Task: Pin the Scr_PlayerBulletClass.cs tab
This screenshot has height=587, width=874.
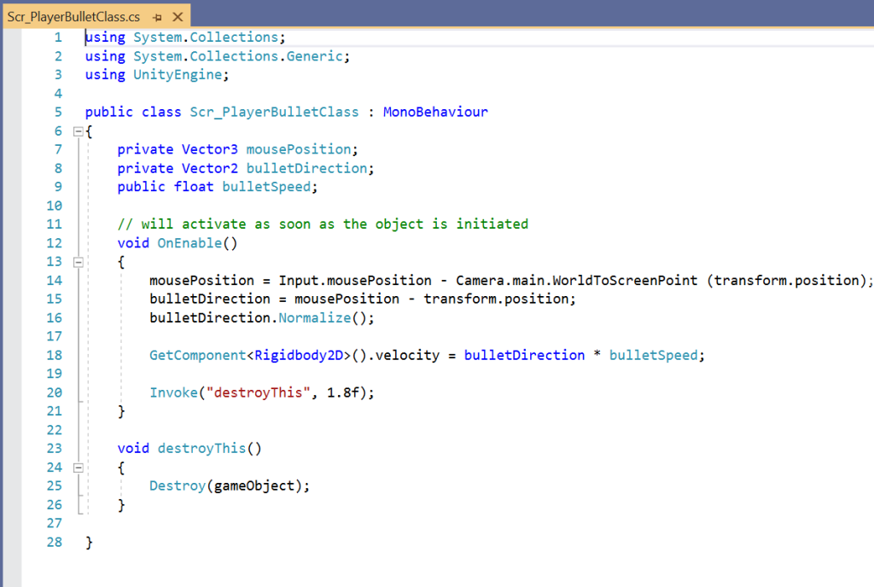Action: [157, 16]
